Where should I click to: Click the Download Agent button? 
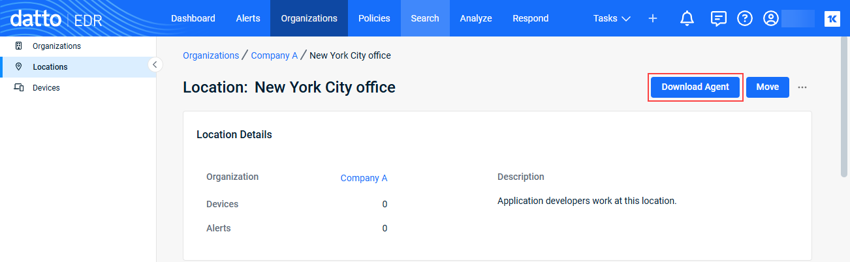(x=695, y=87)
